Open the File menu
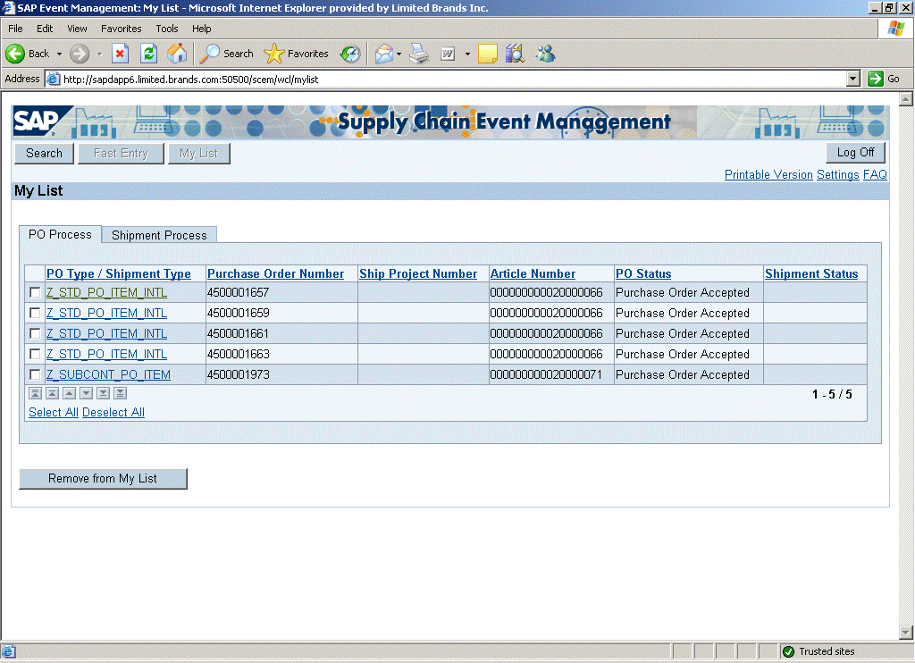The height and width of the screenshot is (663, 915). (16, 29)
